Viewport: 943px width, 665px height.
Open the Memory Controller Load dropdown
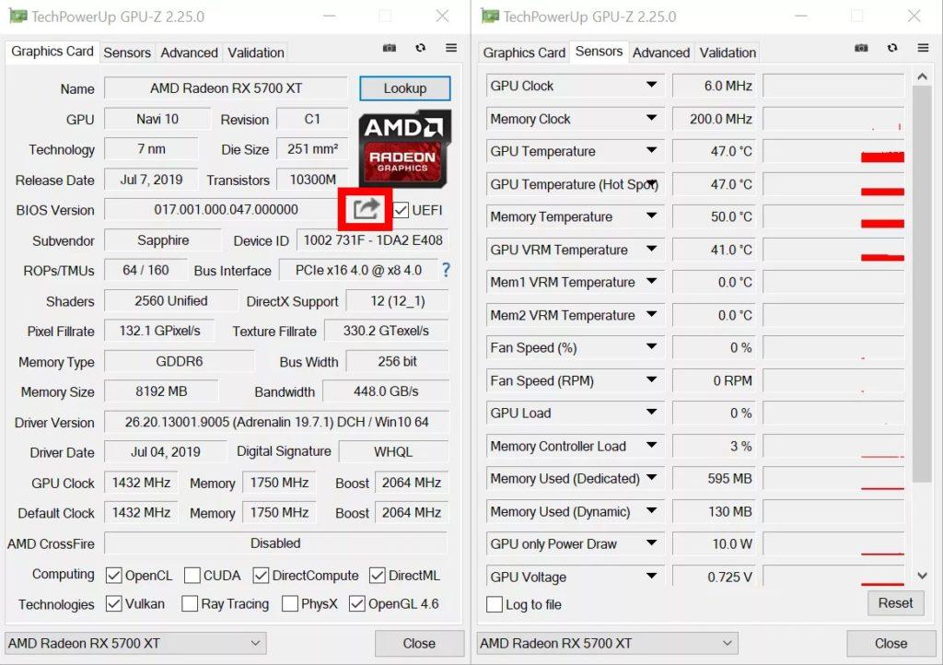point(651,445)
